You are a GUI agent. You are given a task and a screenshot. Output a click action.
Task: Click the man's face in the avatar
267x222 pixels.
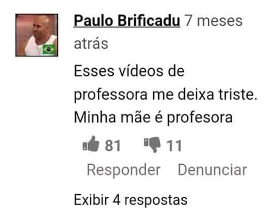(41, 26)
